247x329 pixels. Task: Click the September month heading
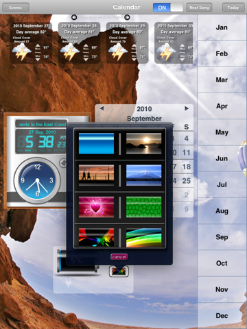pyautogui.click(x=144, y=119)
